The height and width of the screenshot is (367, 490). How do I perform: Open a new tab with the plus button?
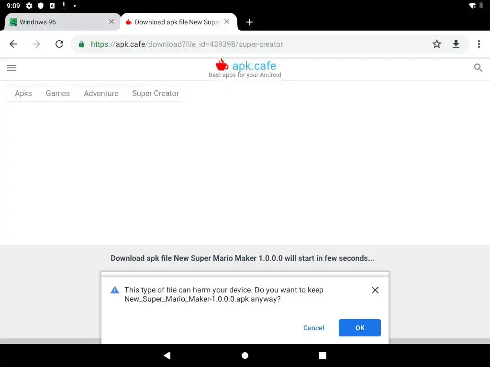pyautogui.click(x=249, y=22)
